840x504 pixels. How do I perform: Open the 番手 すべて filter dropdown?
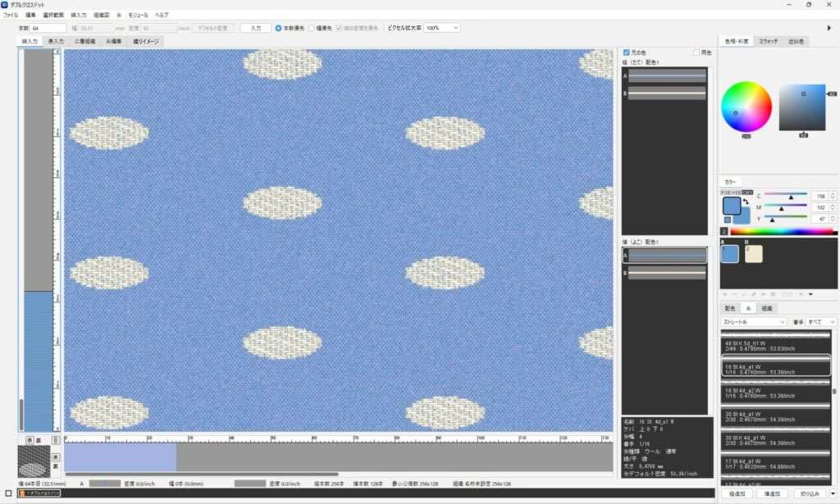(820, 322)
